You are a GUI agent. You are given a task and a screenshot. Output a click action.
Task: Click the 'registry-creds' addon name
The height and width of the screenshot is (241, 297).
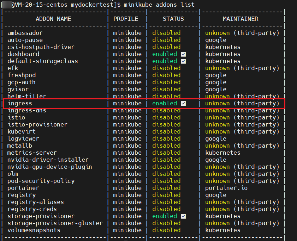click(32, 209)
